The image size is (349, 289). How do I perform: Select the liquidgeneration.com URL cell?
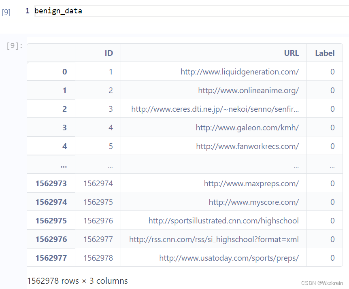tap(214, 72)
